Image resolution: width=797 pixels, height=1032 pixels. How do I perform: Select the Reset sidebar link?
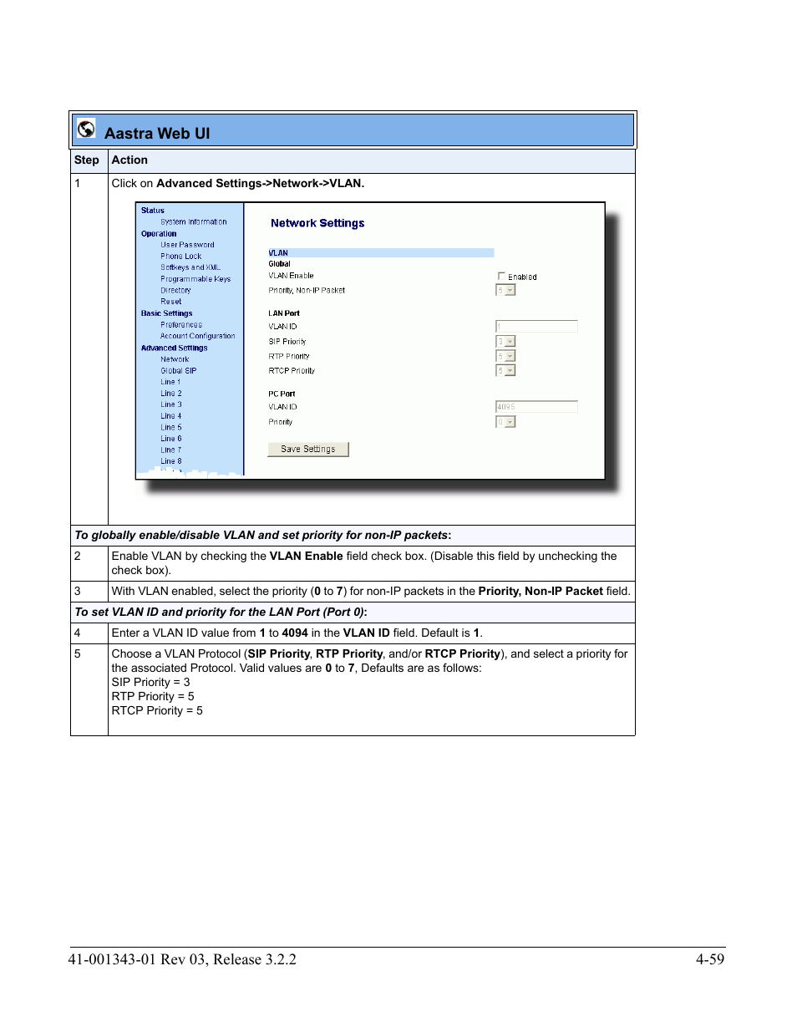[171, 302]
